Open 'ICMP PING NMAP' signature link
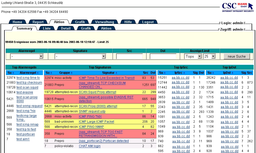 coord(91,127)
